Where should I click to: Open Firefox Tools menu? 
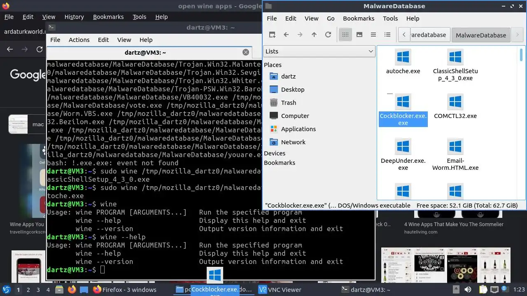pyautogui.click(x=139, y=17)
